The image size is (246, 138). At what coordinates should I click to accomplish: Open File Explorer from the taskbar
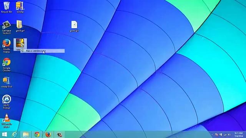[x=26, y=135]
